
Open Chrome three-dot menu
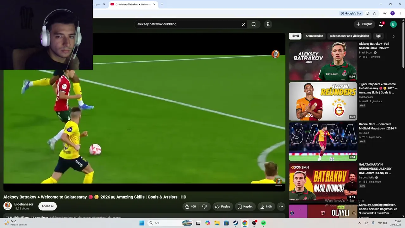[x=400, y=13]
